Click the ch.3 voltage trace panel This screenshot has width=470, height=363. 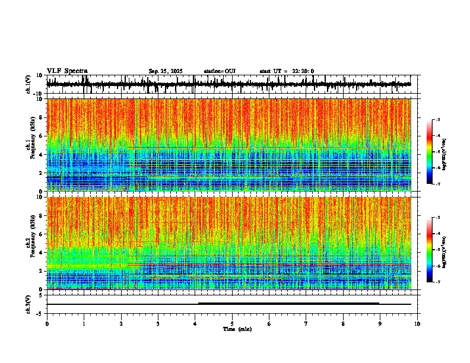pos(231,304)
